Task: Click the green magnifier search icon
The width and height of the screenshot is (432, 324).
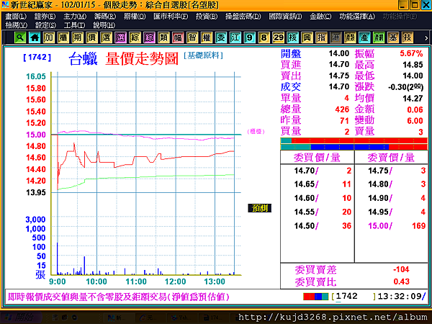Action: point(20,37)
